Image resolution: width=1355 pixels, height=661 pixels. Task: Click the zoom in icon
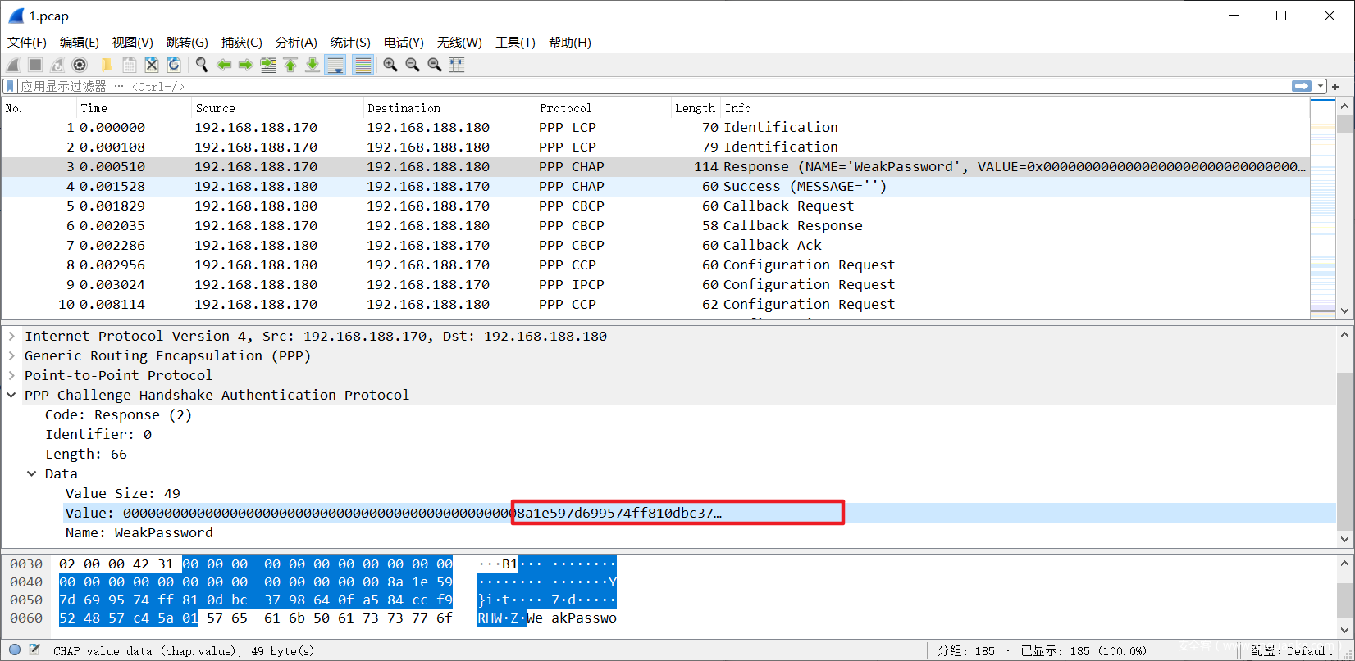390,65
